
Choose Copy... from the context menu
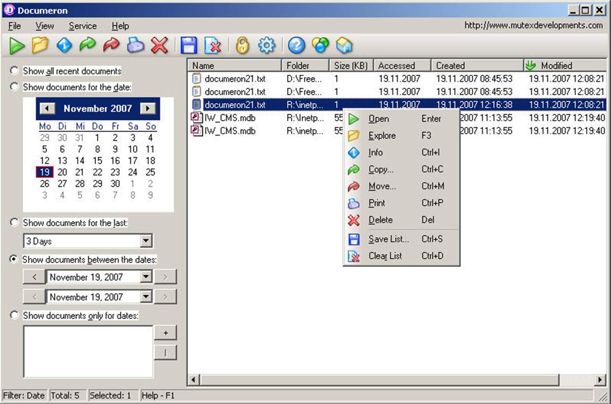coord(401,170)
